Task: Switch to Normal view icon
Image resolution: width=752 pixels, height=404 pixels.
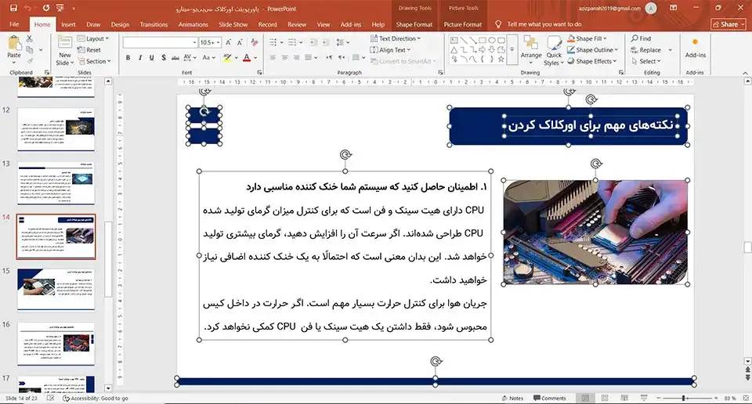Action: (x=585, y=399)
